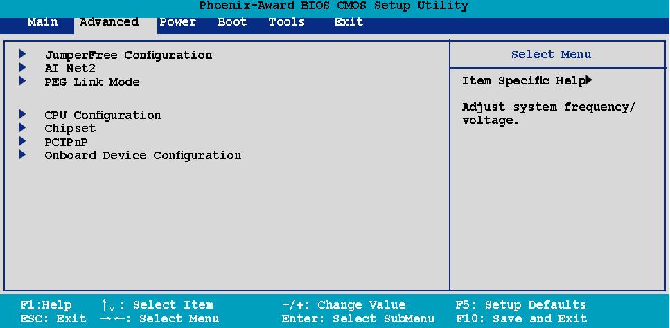Click the Phoenix-Award BIOS title text
Screen dimensions: 670x328
[x=334, y=6]
